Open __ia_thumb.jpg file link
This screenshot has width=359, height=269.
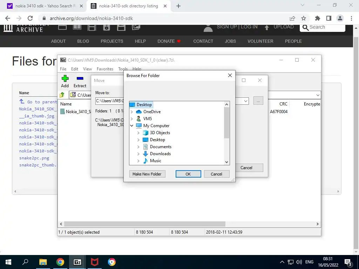point(36,116)
